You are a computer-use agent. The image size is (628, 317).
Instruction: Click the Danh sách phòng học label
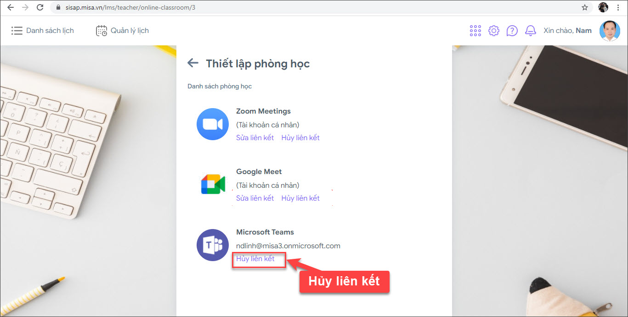pyautogui.click(x=220, y=86)
